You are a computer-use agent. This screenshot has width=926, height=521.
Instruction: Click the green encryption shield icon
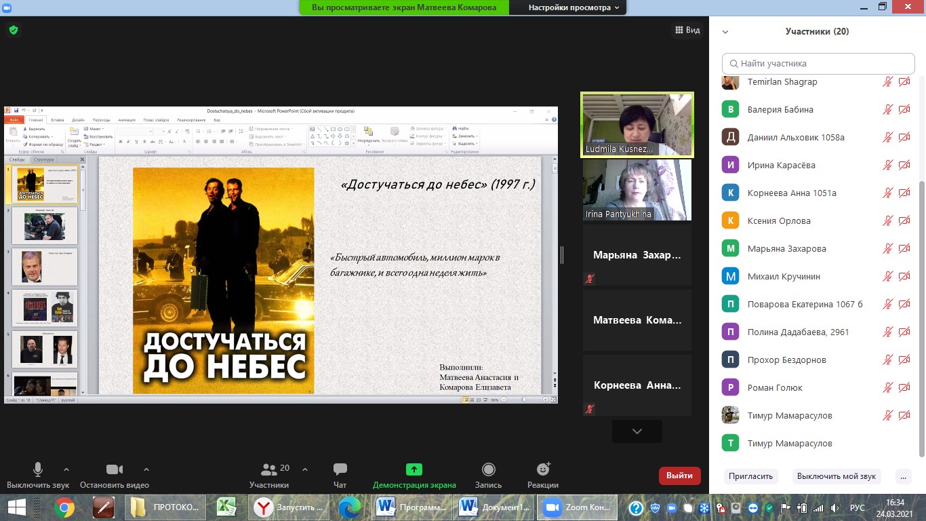point(14,30)
